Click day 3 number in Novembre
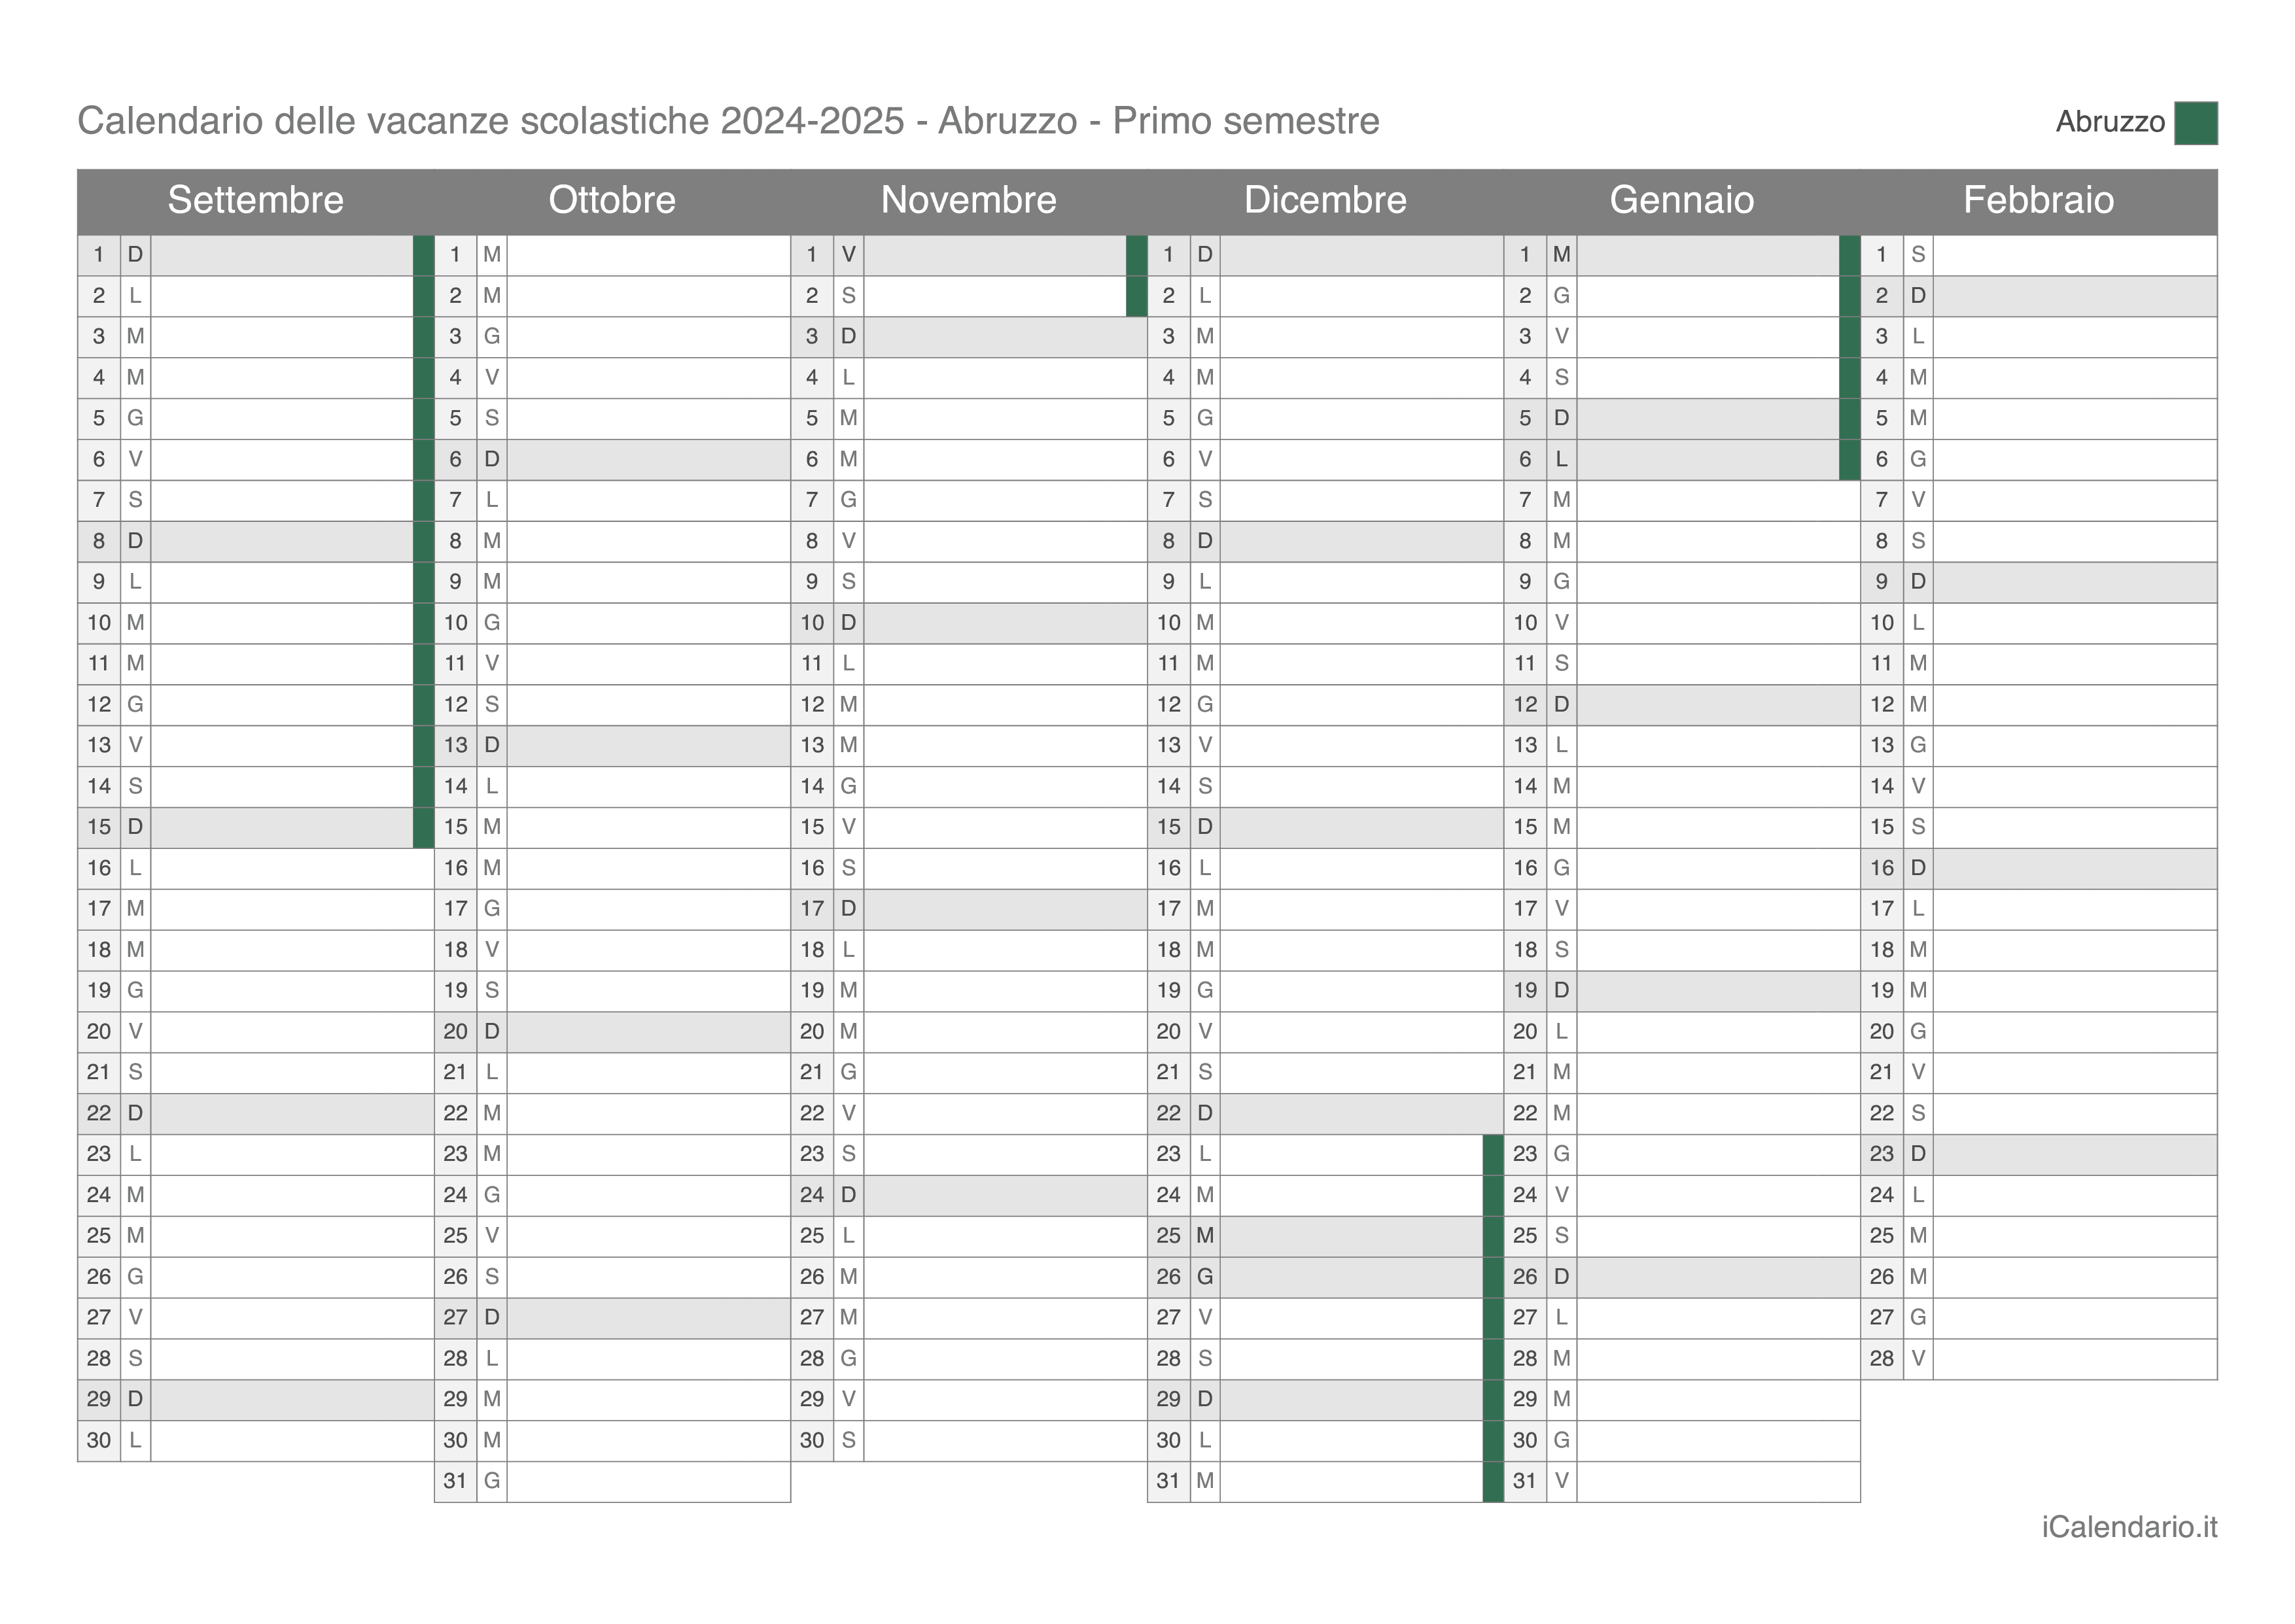 (812, 337)
